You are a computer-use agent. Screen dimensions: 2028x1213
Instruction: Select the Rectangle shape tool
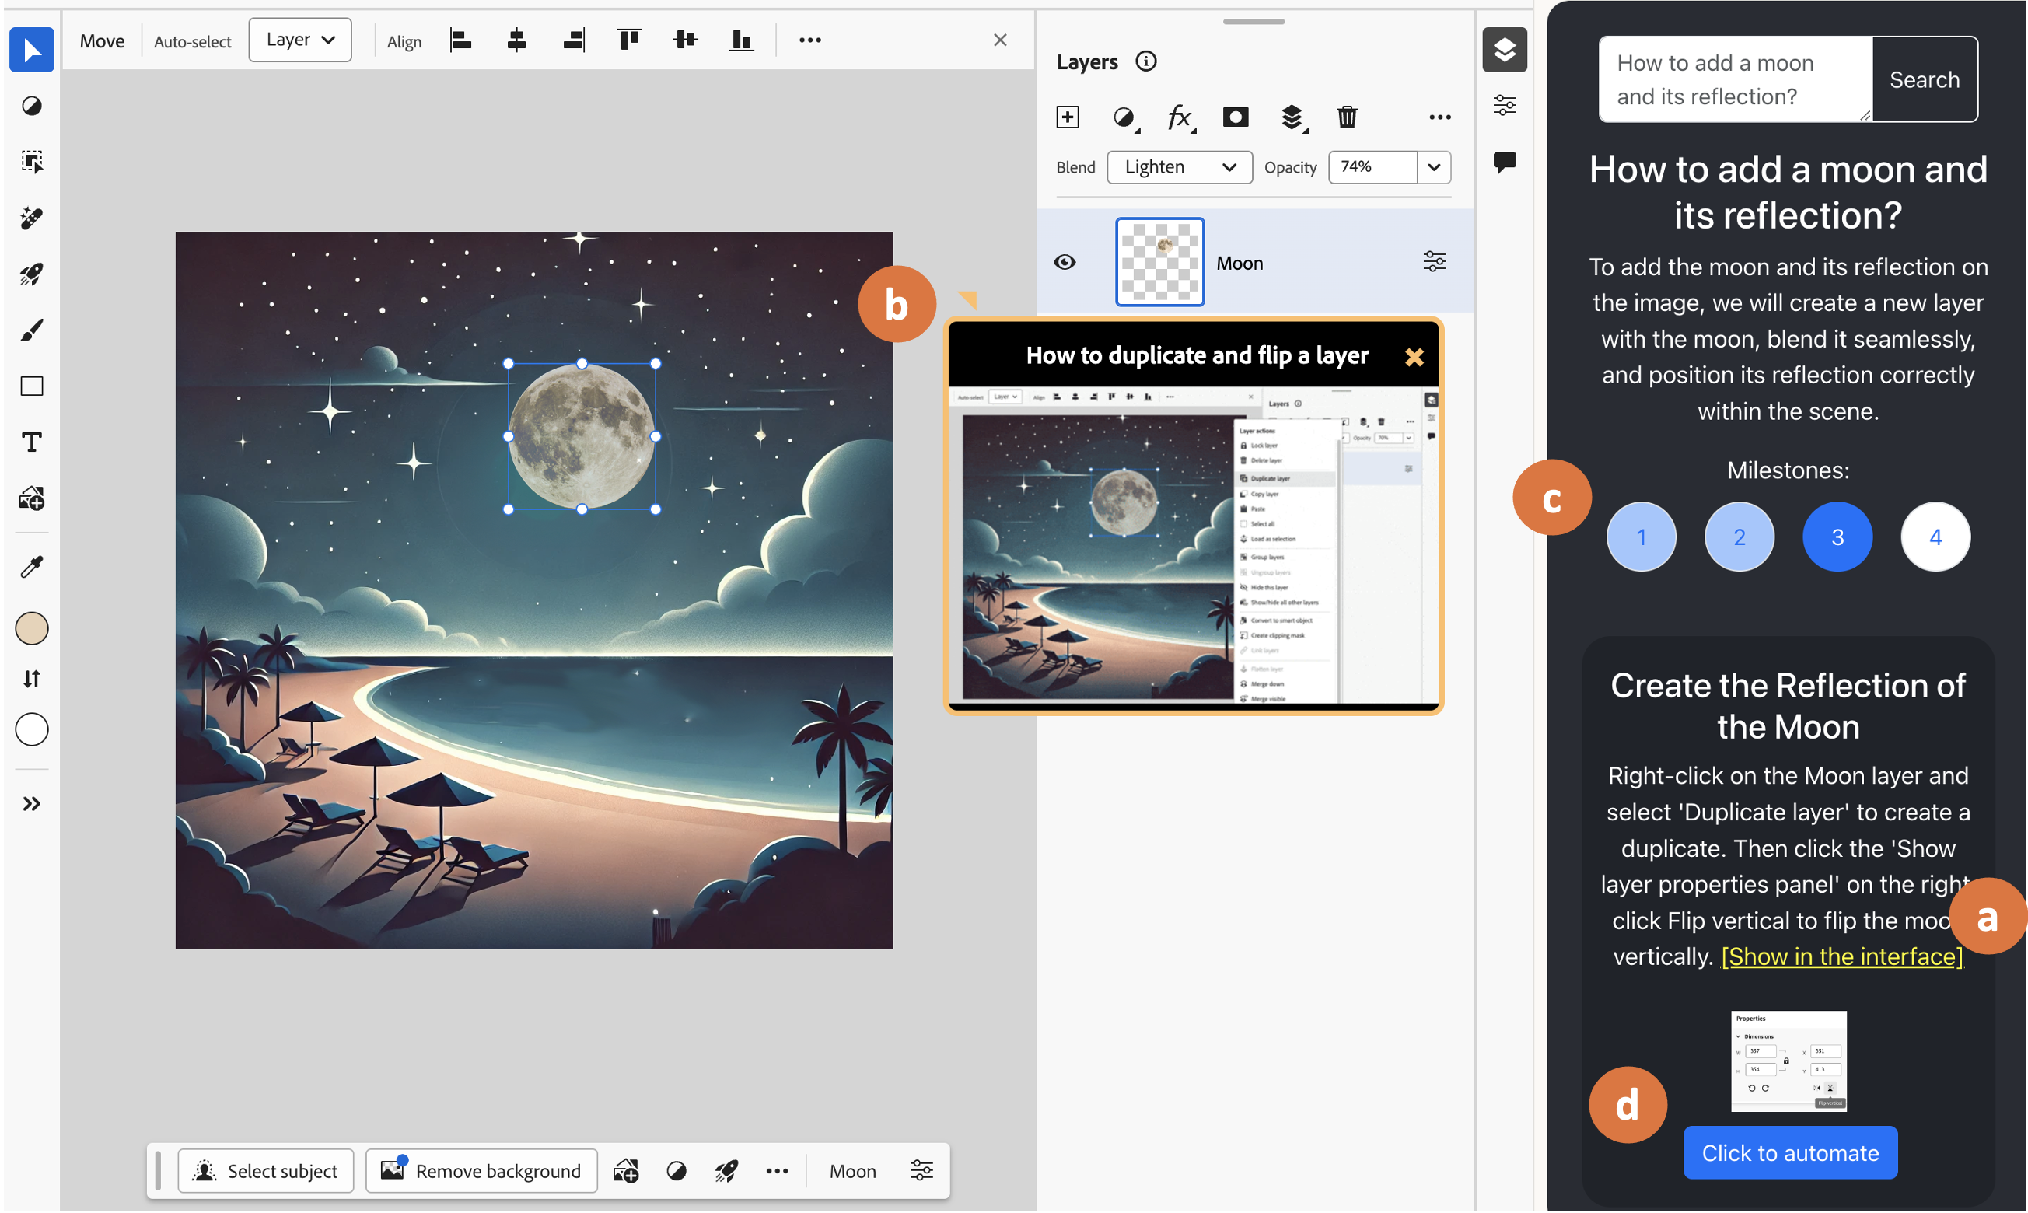(x=32, y=386)
